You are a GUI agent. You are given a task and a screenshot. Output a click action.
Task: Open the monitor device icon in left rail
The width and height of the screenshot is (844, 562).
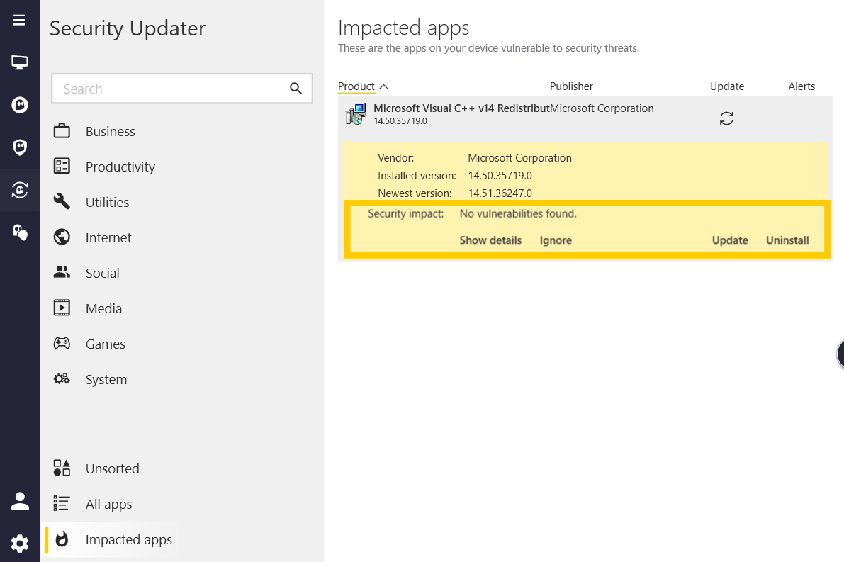tap(20, 62)
